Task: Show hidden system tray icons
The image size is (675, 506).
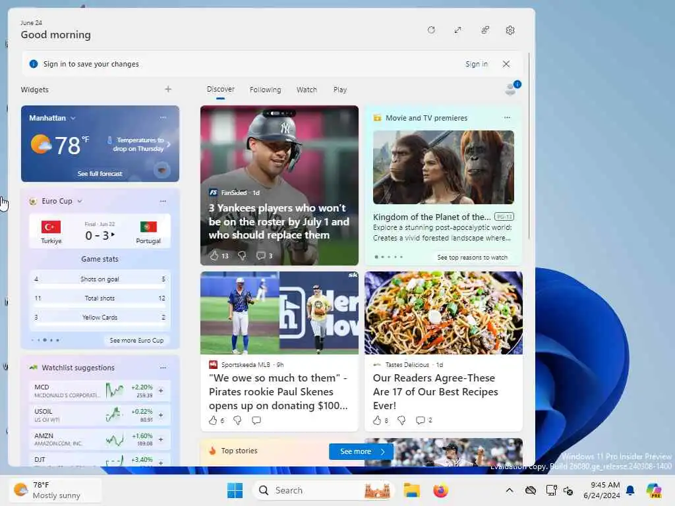Action: click(510, 490)
